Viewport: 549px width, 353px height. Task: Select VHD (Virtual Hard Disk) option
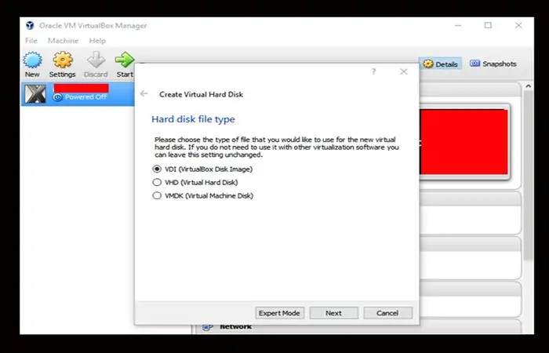click(157, 182)
